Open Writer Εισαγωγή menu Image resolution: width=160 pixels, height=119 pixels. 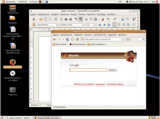point(65,14)
